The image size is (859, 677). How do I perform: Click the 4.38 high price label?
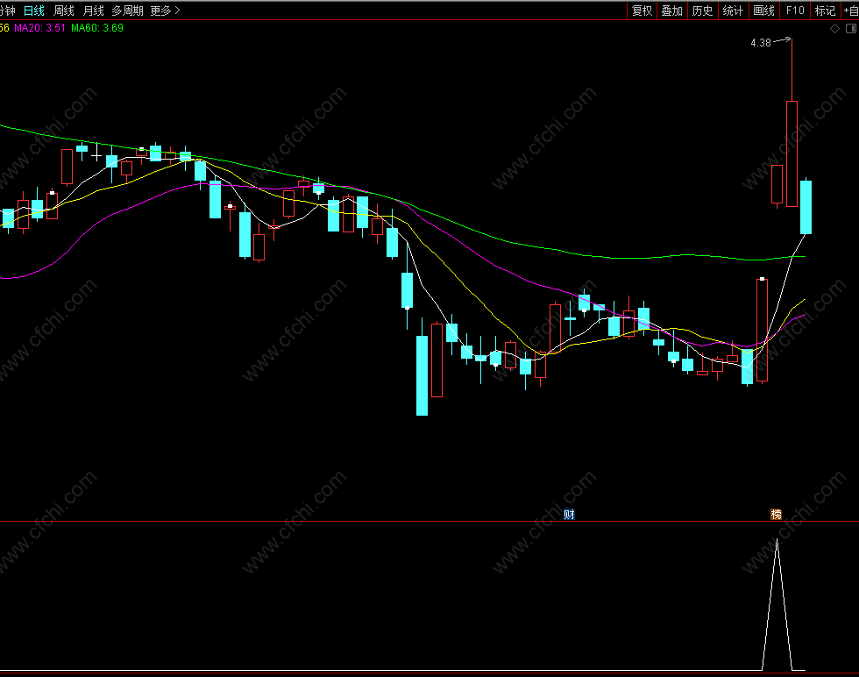click(761, 43)
